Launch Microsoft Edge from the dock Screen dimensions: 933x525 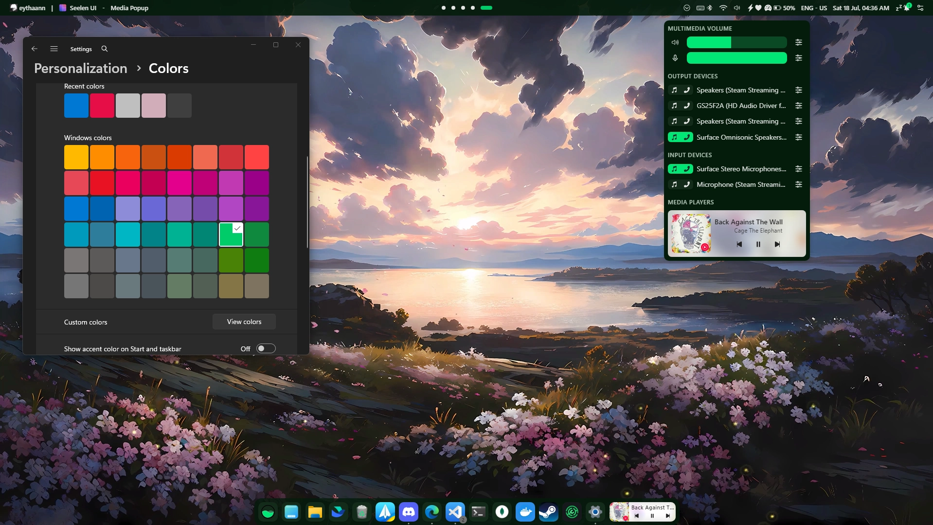[432, 512]
